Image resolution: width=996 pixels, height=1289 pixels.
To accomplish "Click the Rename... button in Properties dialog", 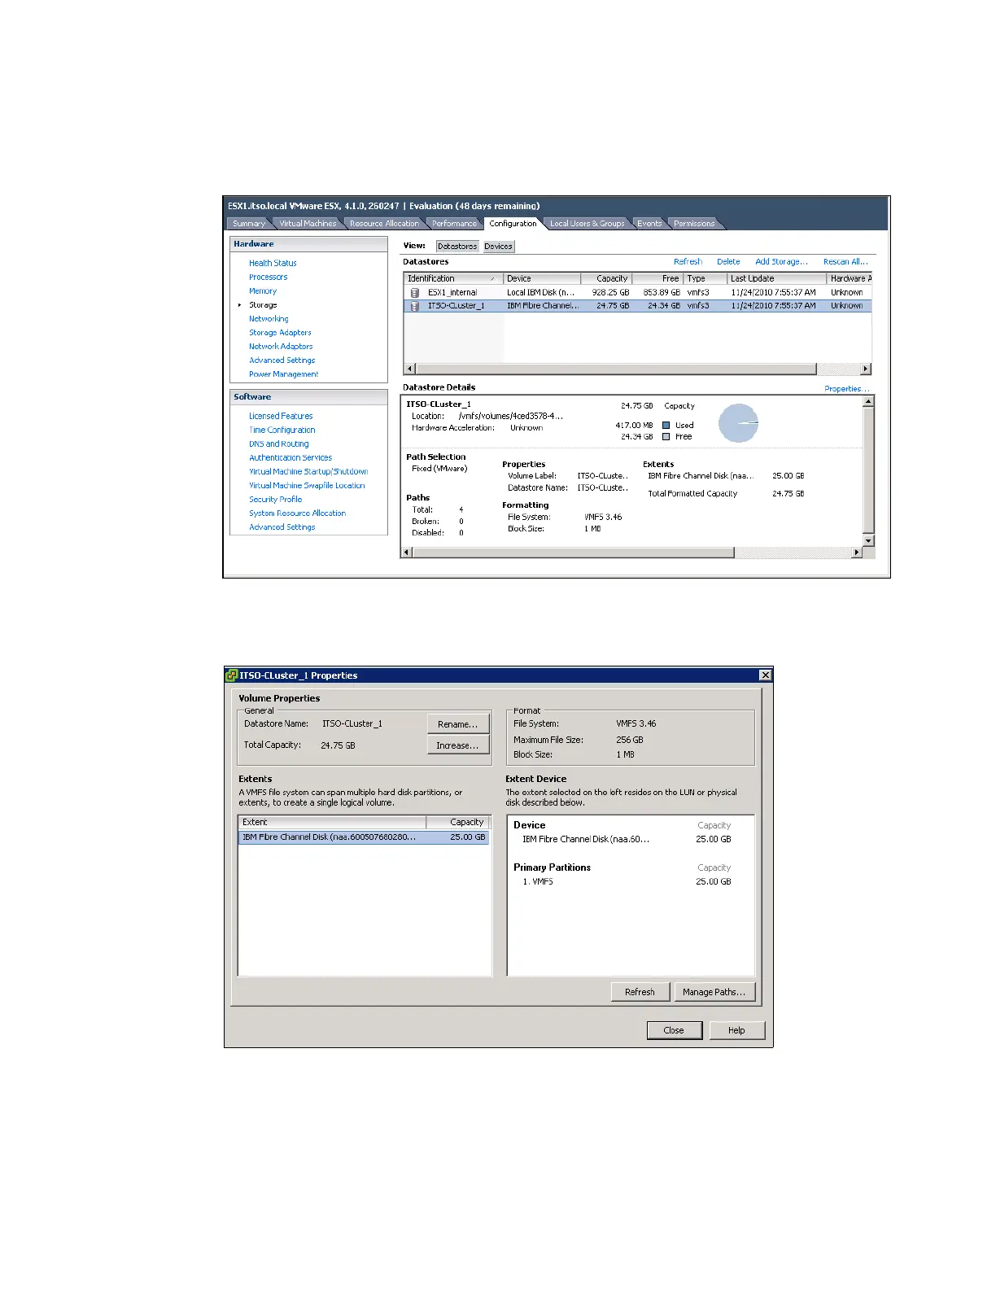I will point(457,723).
